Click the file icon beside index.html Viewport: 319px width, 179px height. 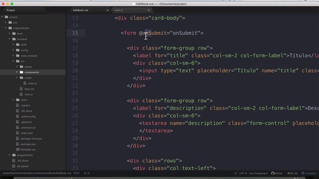pyautogui.click(x=18, y=133)
